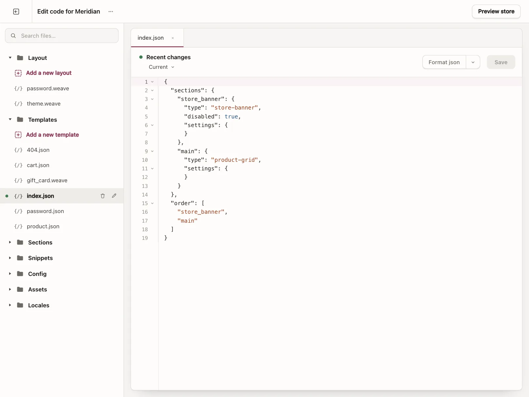Image resolution: width=529 pixels, height=397 pixels.
Task: Close the index.json tab
Action: [173, 38]
